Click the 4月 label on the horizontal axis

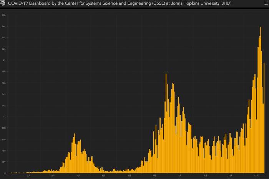pos(78,176)
